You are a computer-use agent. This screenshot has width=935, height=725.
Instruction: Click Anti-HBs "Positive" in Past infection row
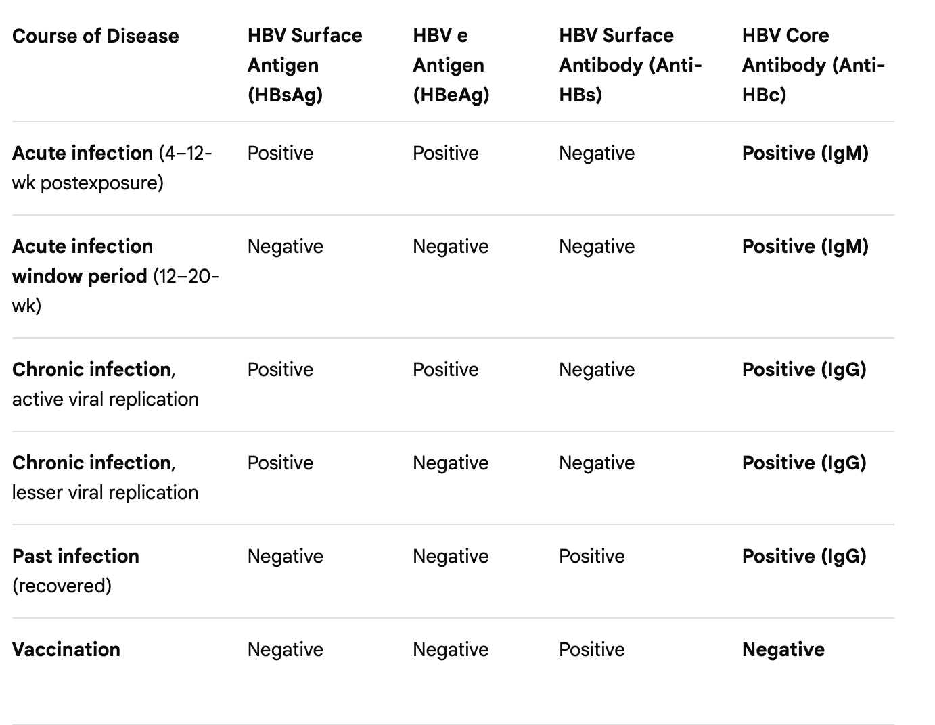(591, 556)
